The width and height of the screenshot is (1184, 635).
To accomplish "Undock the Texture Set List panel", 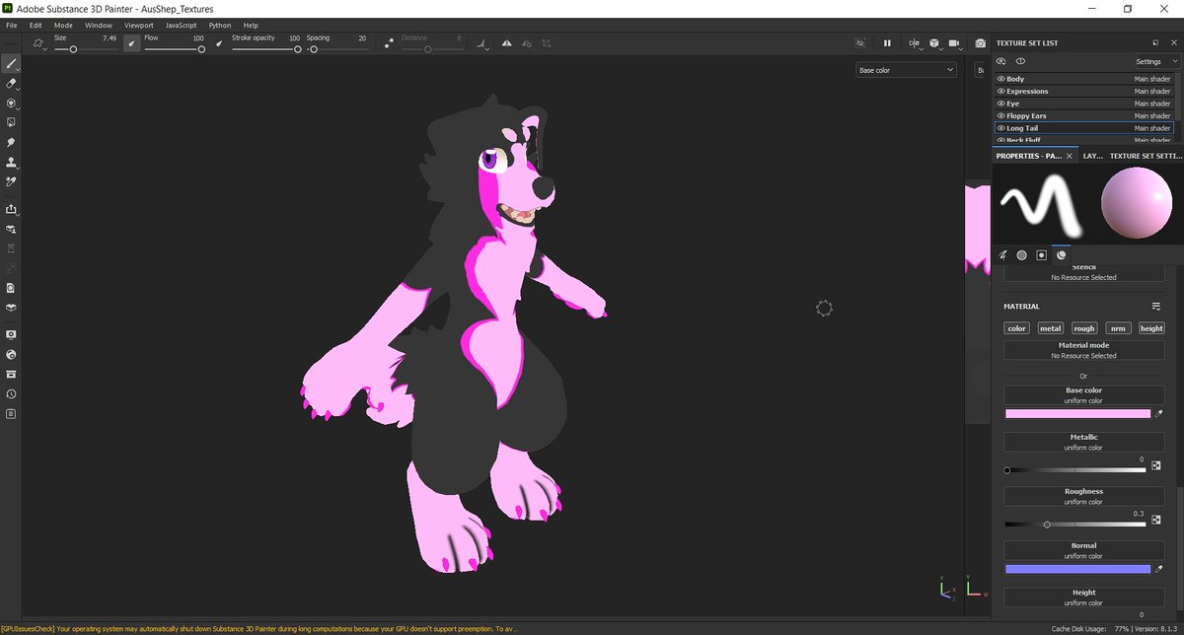I will [x=1155, y=43].
